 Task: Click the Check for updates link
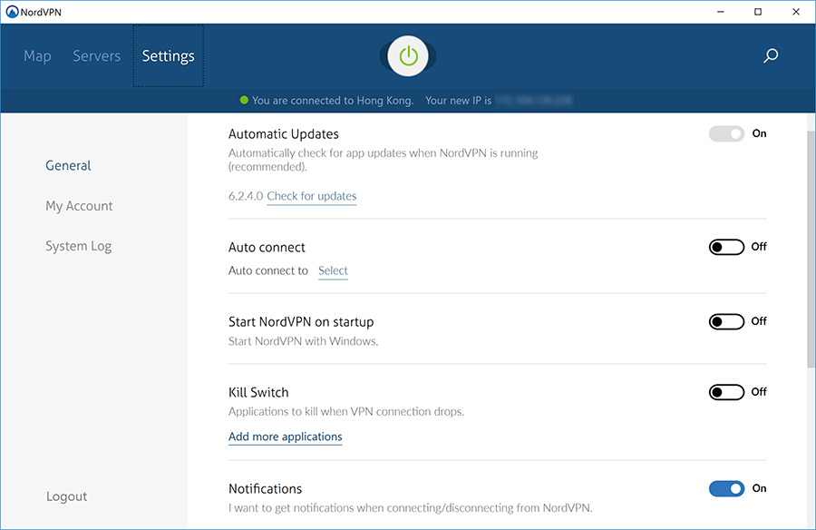tap(312, 196)
